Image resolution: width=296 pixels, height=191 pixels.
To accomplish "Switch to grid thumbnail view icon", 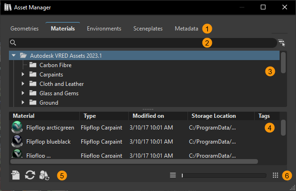I will point(276,175).
